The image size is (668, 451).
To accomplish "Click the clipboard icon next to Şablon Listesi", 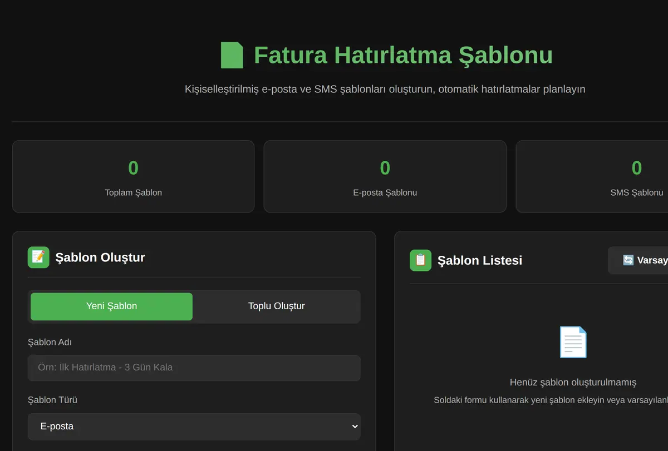I will click(420, 260).
